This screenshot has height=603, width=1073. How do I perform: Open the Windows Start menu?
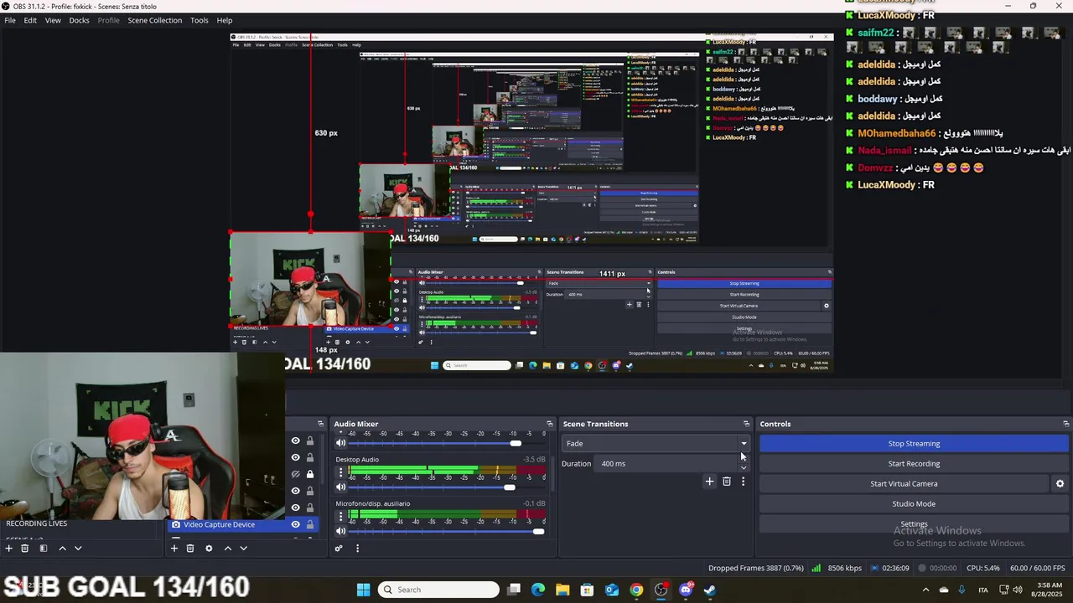363,590
